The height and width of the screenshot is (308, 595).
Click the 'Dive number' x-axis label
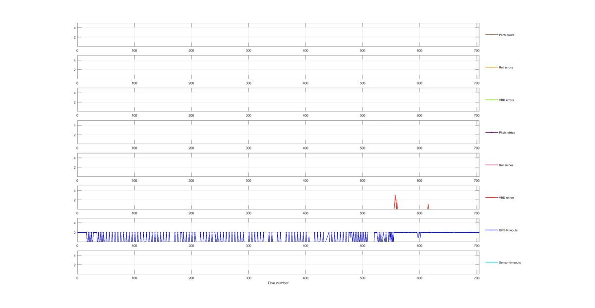(278, 283)
